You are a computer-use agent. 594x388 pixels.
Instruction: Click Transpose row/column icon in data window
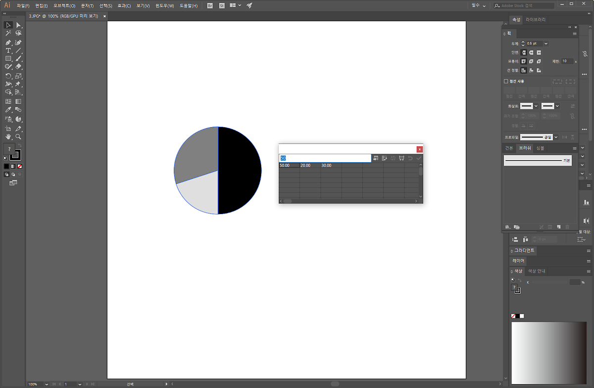pyautogui.click(x=385, y=158)
